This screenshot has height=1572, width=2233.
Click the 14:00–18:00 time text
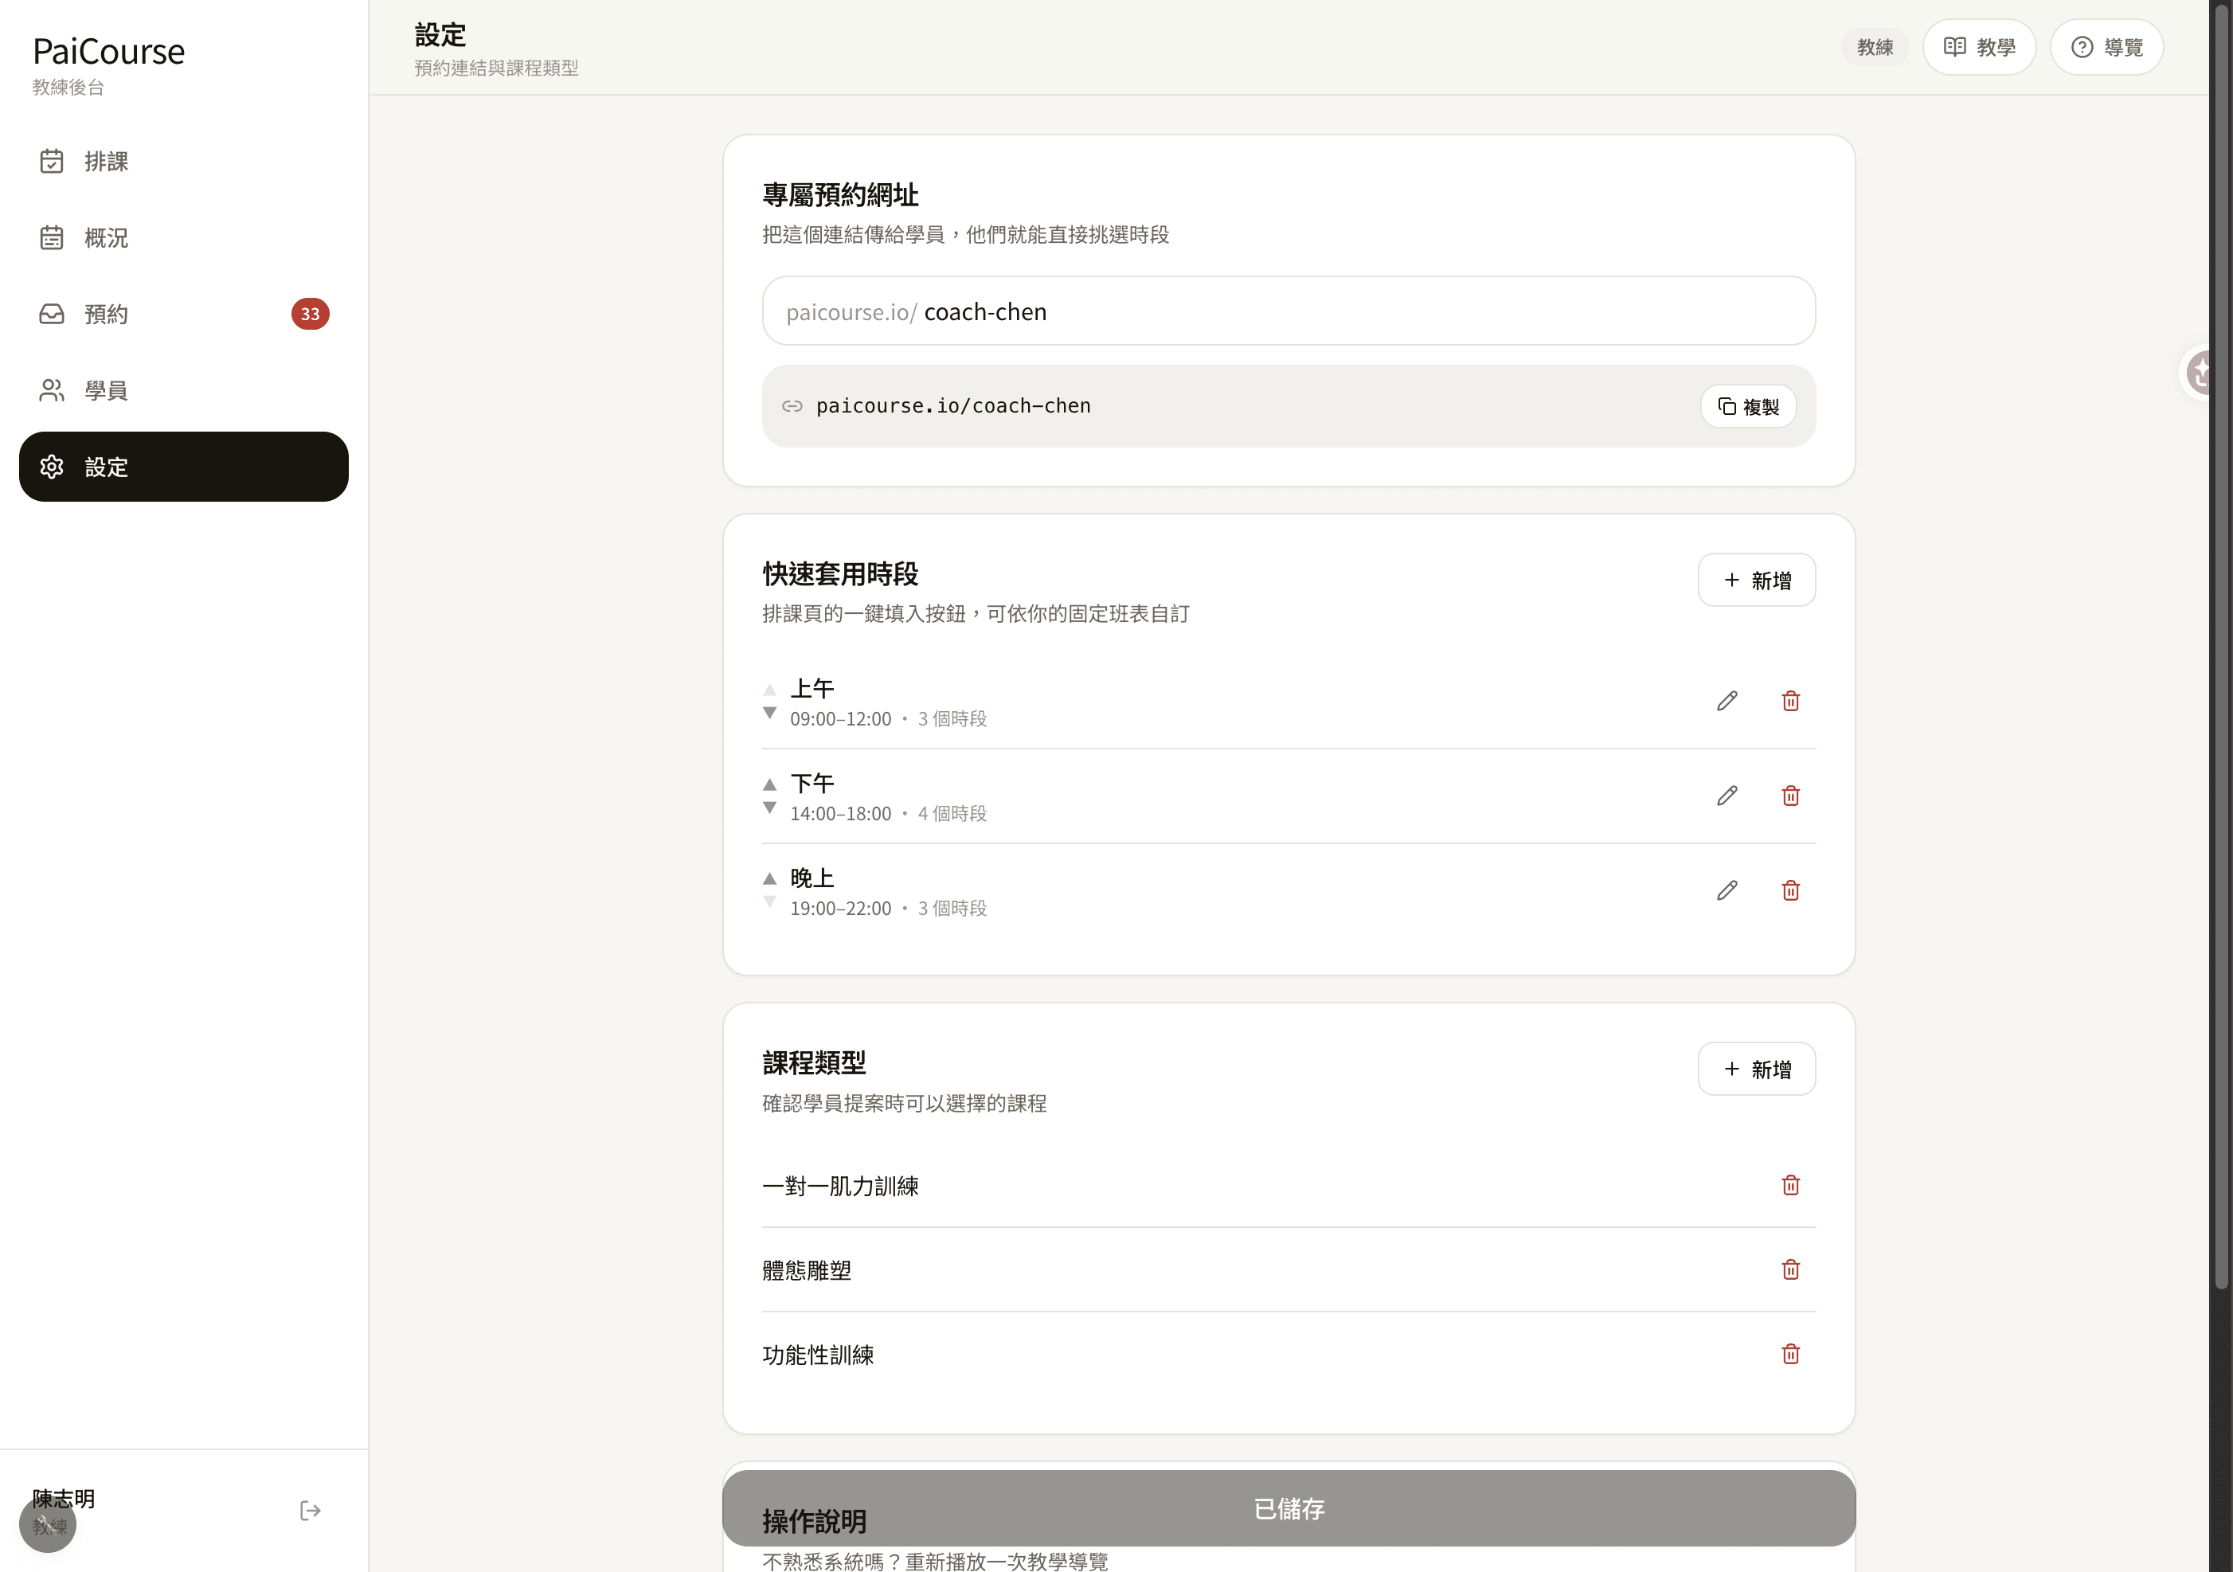coord(840,813)
